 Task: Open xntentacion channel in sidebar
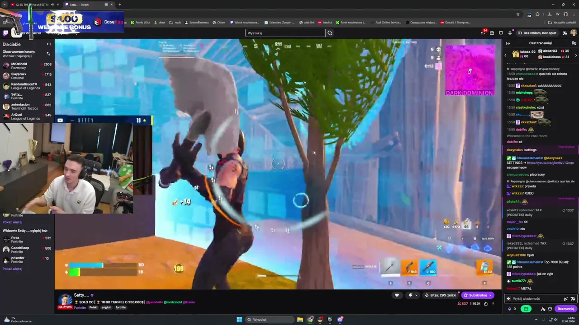click(27, 106)
